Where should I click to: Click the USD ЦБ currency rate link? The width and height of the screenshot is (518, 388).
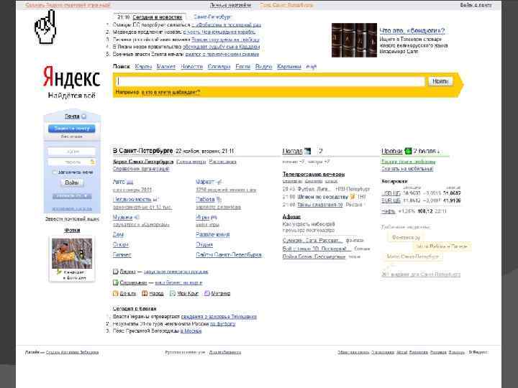(x=391, y=193)
